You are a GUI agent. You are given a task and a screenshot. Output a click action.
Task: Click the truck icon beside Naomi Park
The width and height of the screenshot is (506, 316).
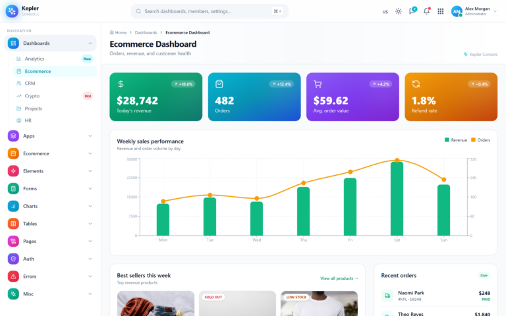pyautogui.click(x=387, y=296)
